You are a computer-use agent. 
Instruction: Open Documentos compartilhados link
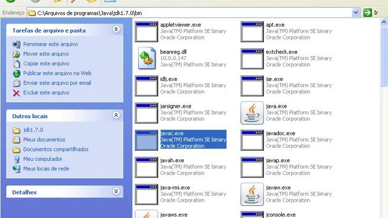(x=56, y=150)
